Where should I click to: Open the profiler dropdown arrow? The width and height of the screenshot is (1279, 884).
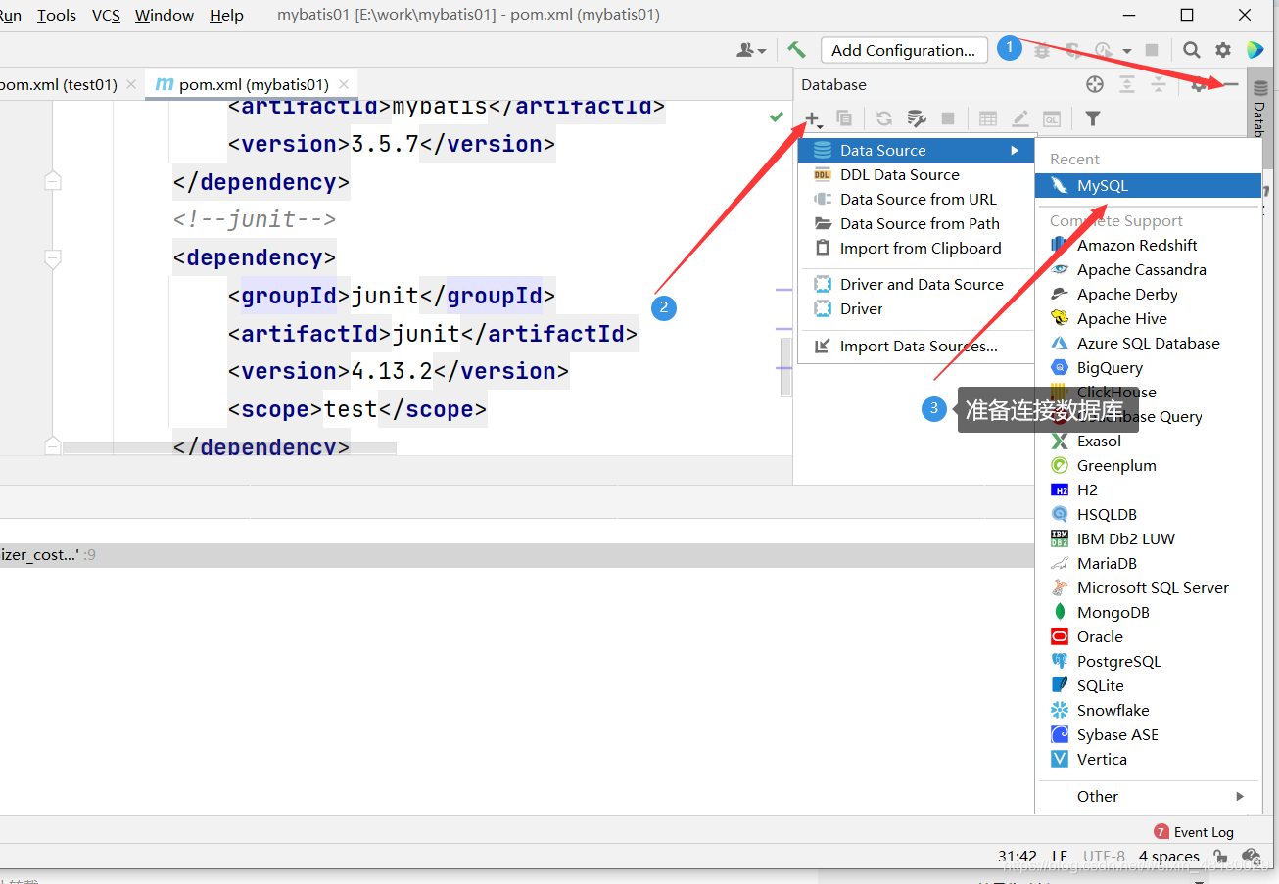tap(1127, 51)
